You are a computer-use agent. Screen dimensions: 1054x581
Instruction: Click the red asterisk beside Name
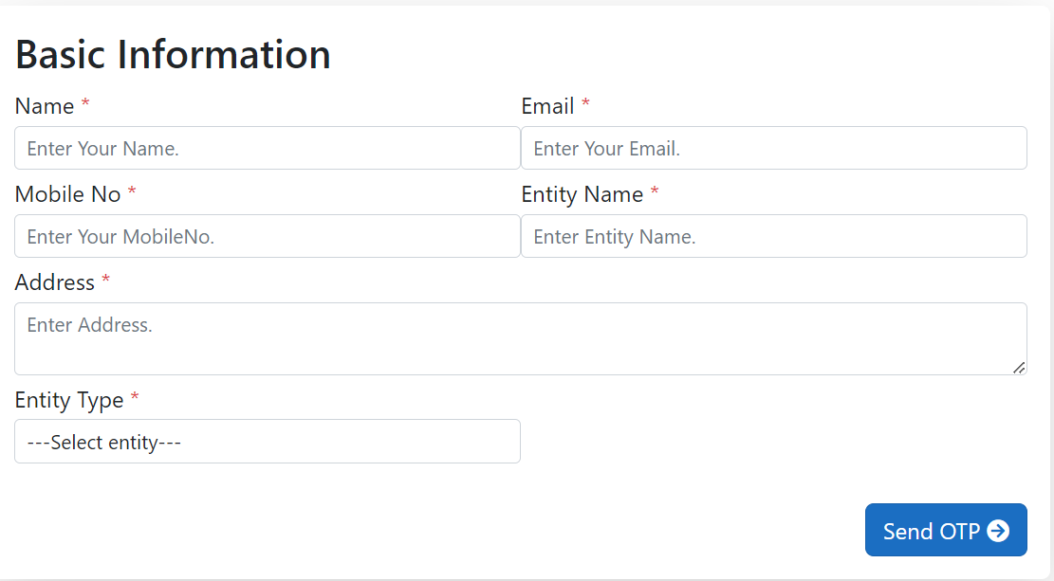coord(85,102)
